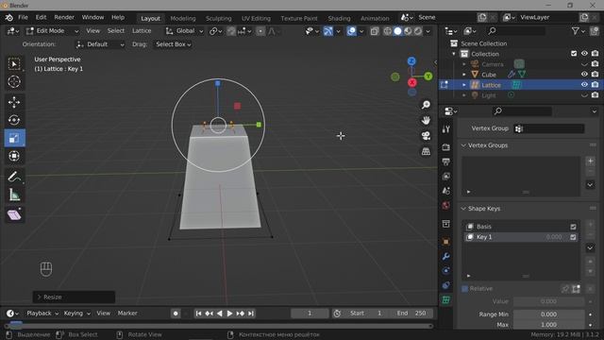Image resolution: width=604 pixels, height=340 pixels.
Task: Toggle Key 1 shape key checkbox
Action: coord(573,237)
